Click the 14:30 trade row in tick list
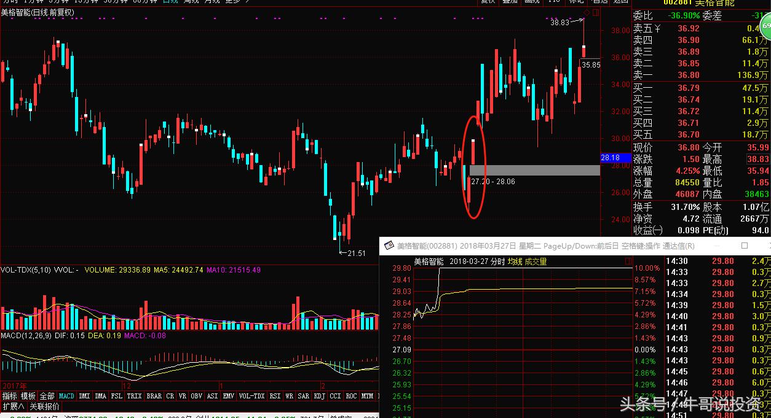The image size is (771, 418). (x=718, y=261)
